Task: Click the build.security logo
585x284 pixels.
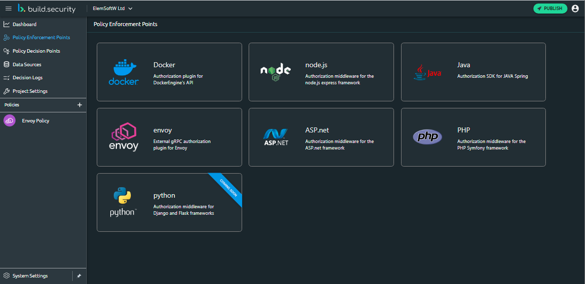Action: 47,9
